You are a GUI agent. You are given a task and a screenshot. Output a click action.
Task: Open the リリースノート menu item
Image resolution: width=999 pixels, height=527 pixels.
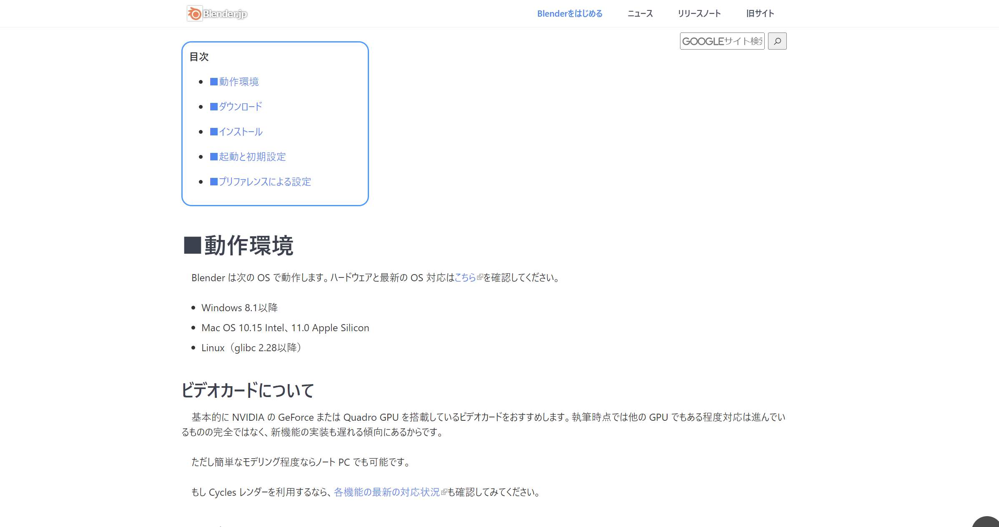pos(699,13)
